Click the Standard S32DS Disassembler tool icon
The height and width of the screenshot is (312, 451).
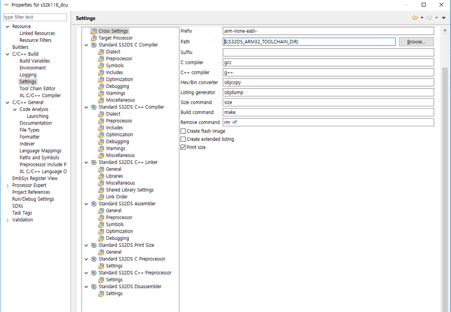coord(94,286)
